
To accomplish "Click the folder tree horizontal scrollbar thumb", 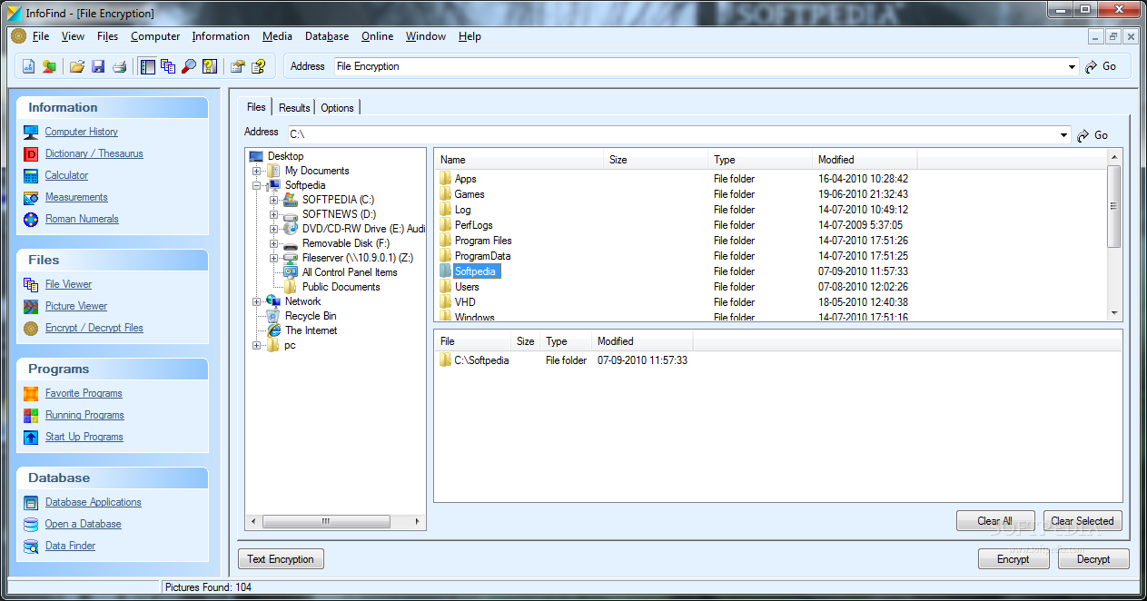I will click(x=324, y=522).
